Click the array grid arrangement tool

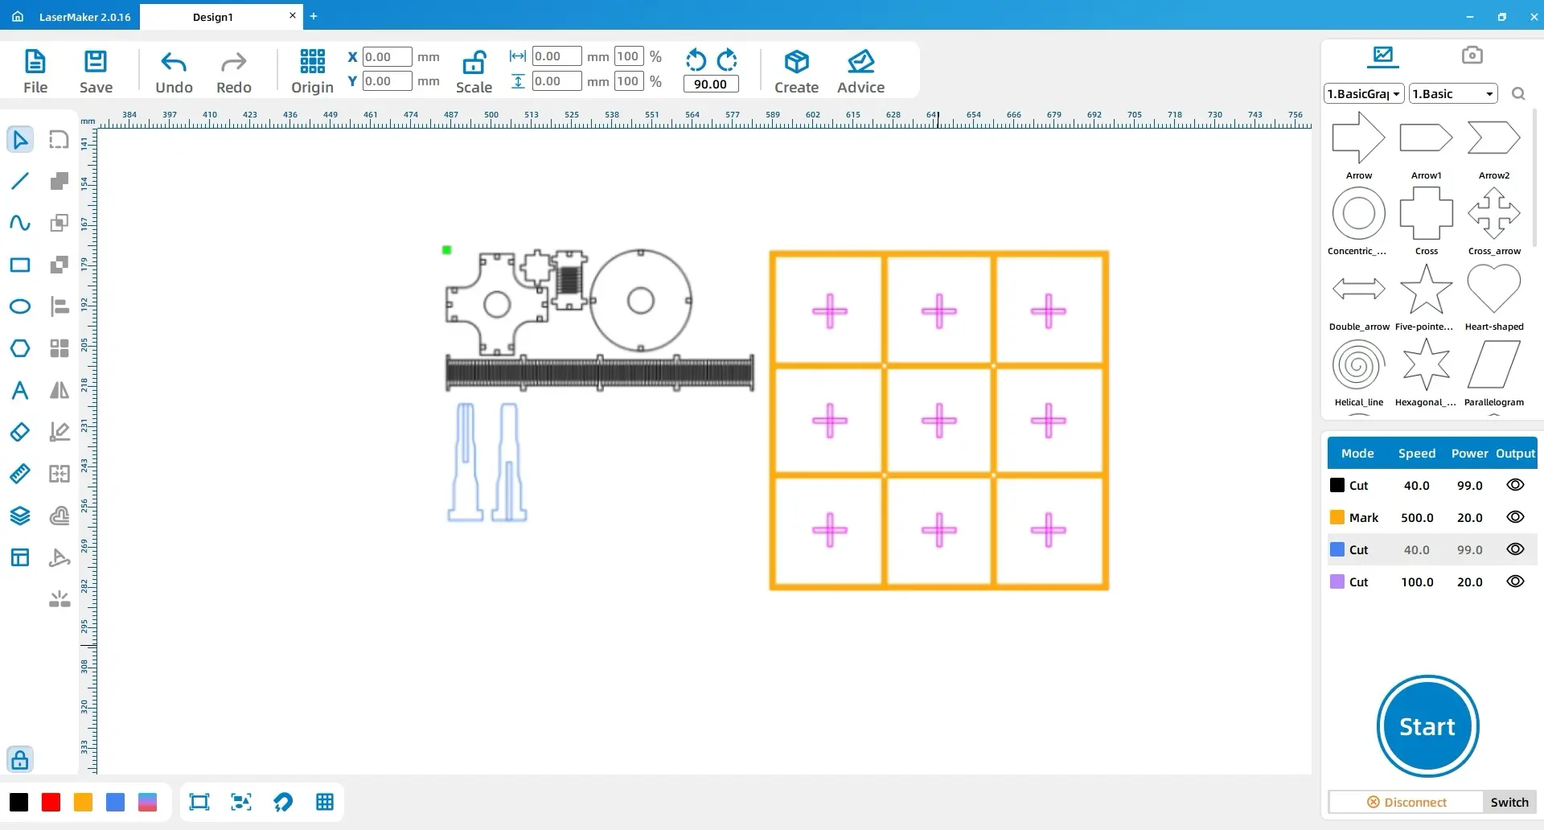click(x=59, y=348)
